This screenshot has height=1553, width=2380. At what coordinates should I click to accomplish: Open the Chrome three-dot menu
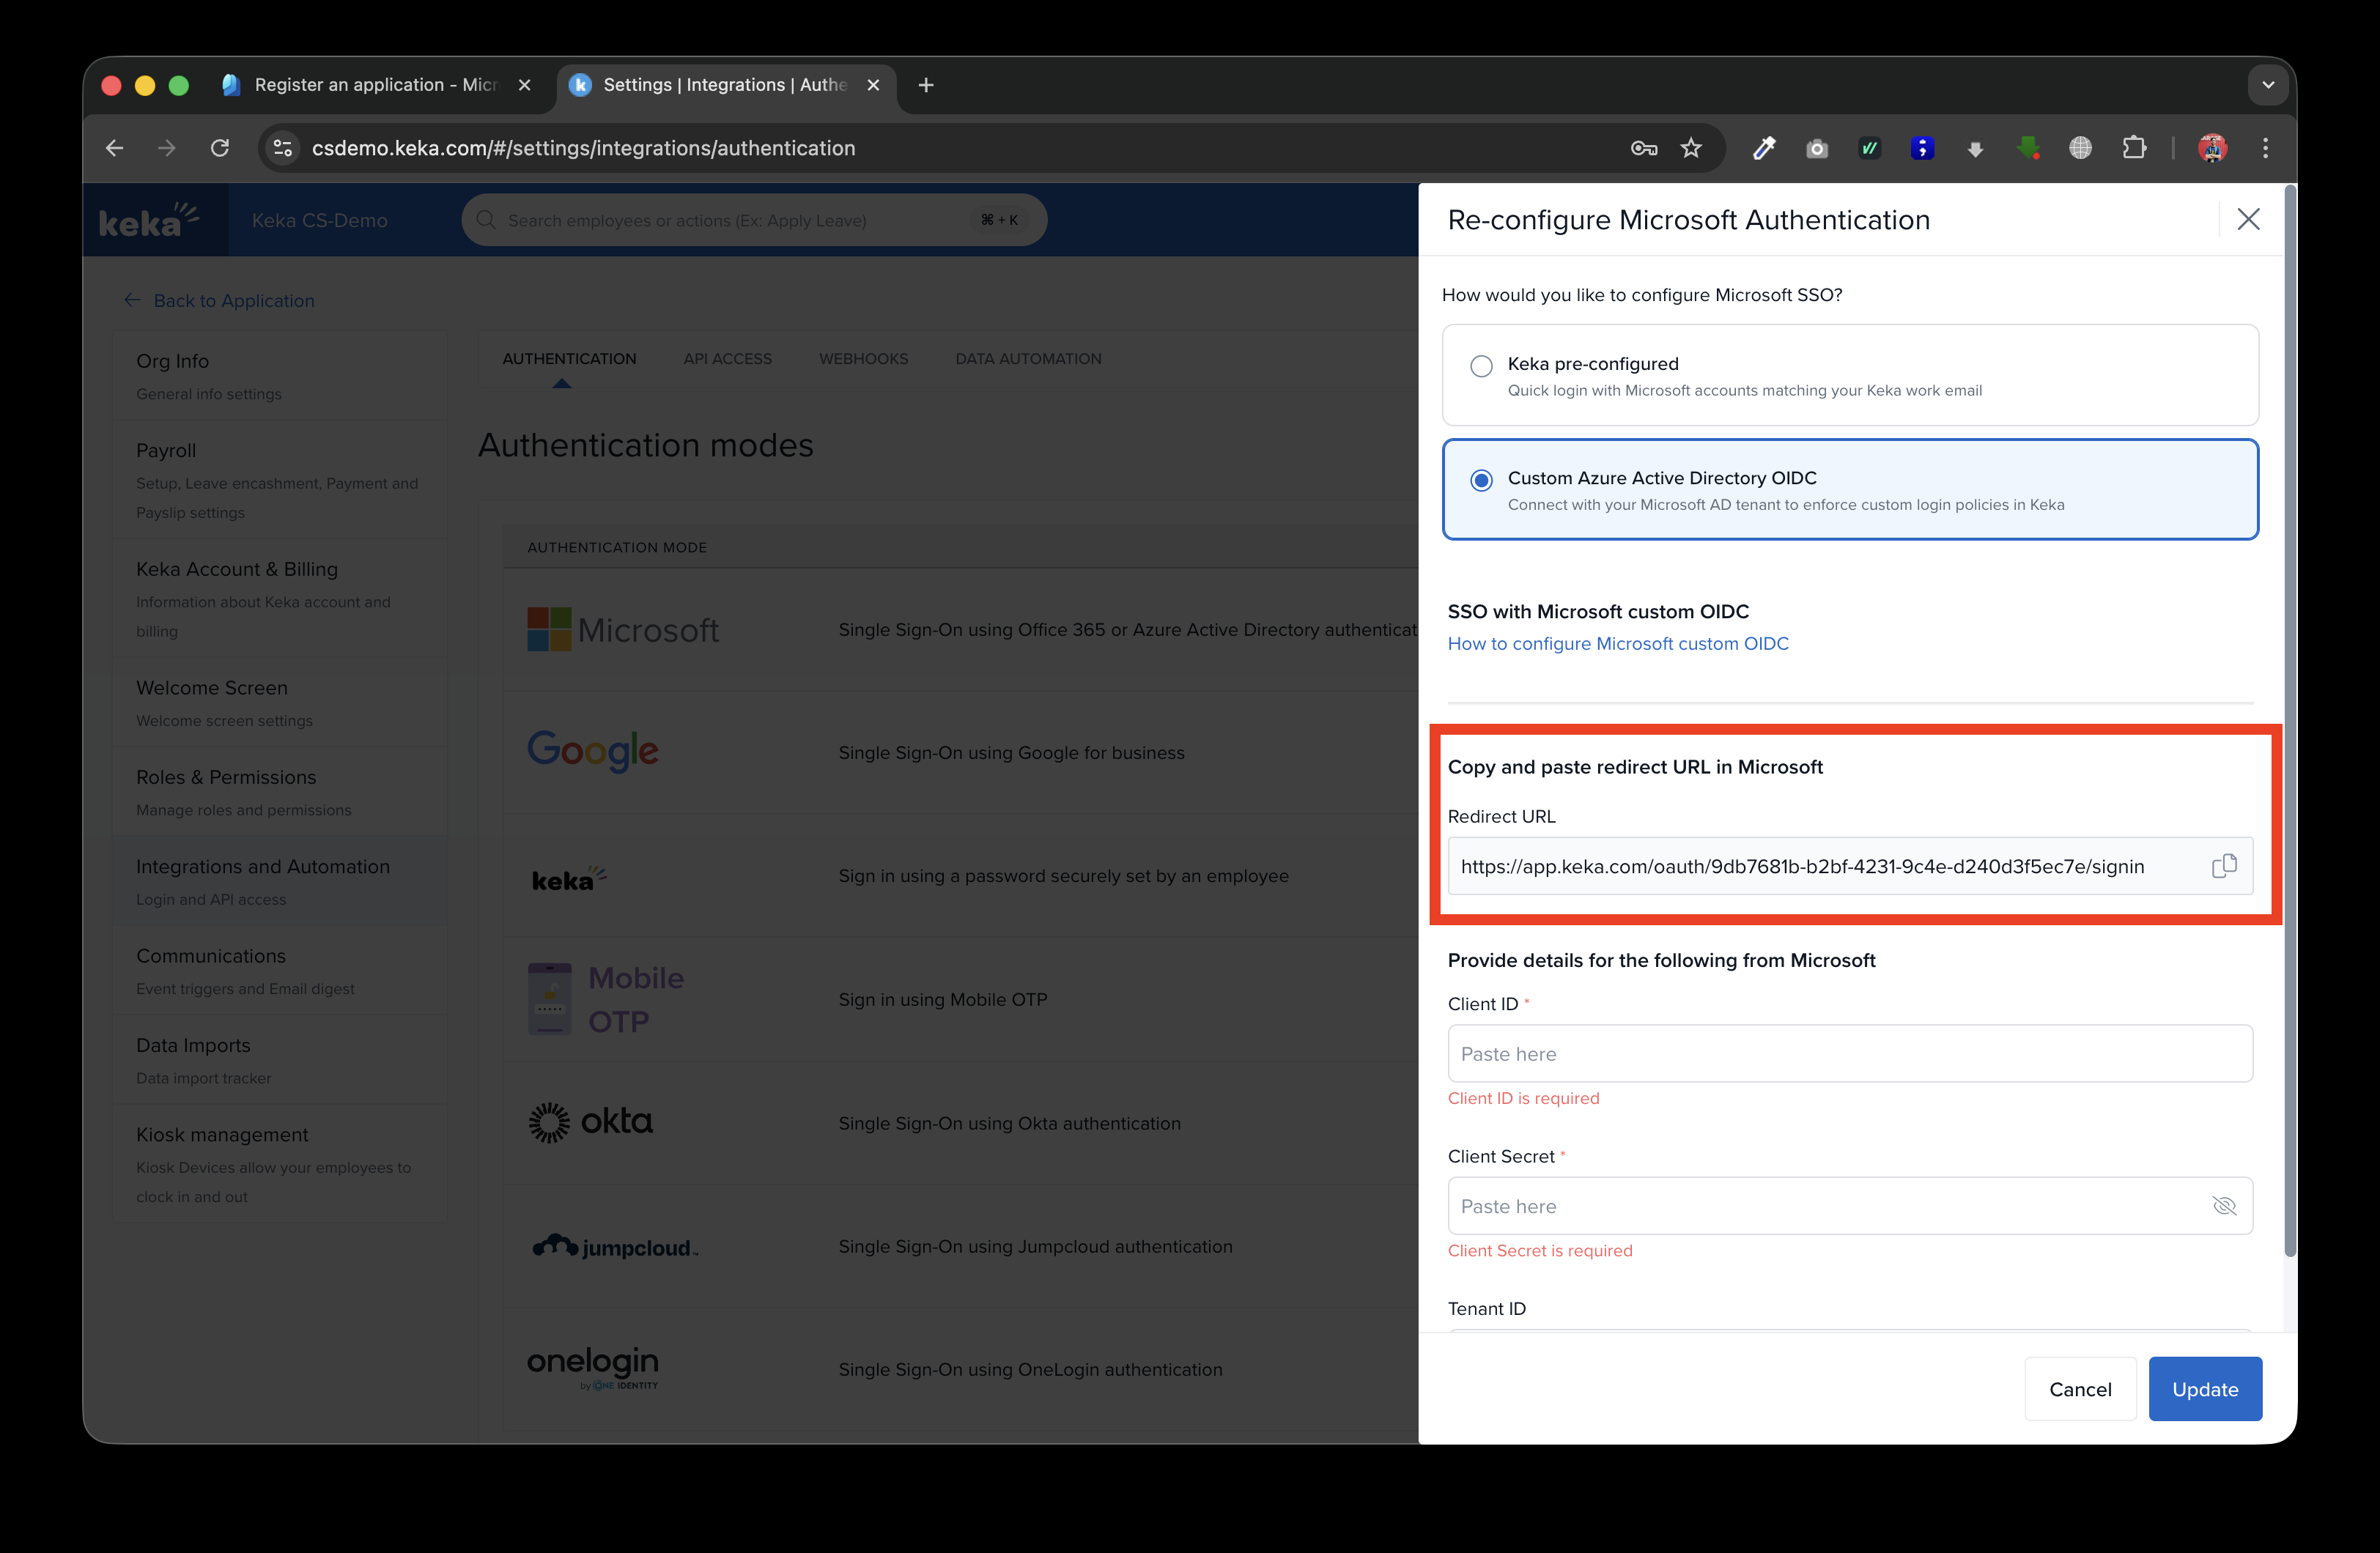coord(2265,148)
